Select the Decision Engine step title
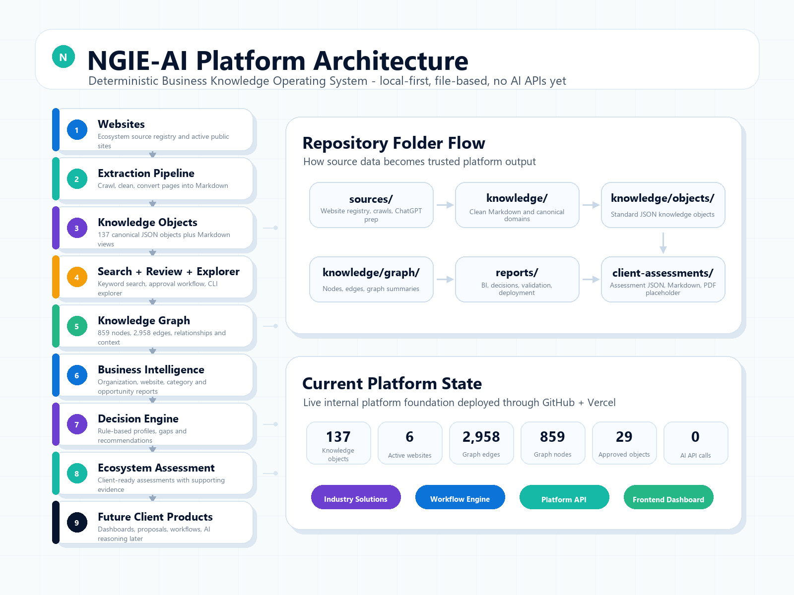The width and height of the screenshot is (794, 595). [138, 419]
